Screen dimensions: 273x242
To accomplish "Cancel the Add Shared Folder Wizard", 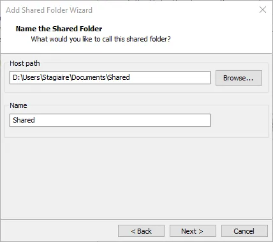I will click(x=244, y=231).
